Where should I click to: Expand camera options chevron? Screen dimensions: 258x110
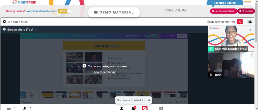click(14, 107)
